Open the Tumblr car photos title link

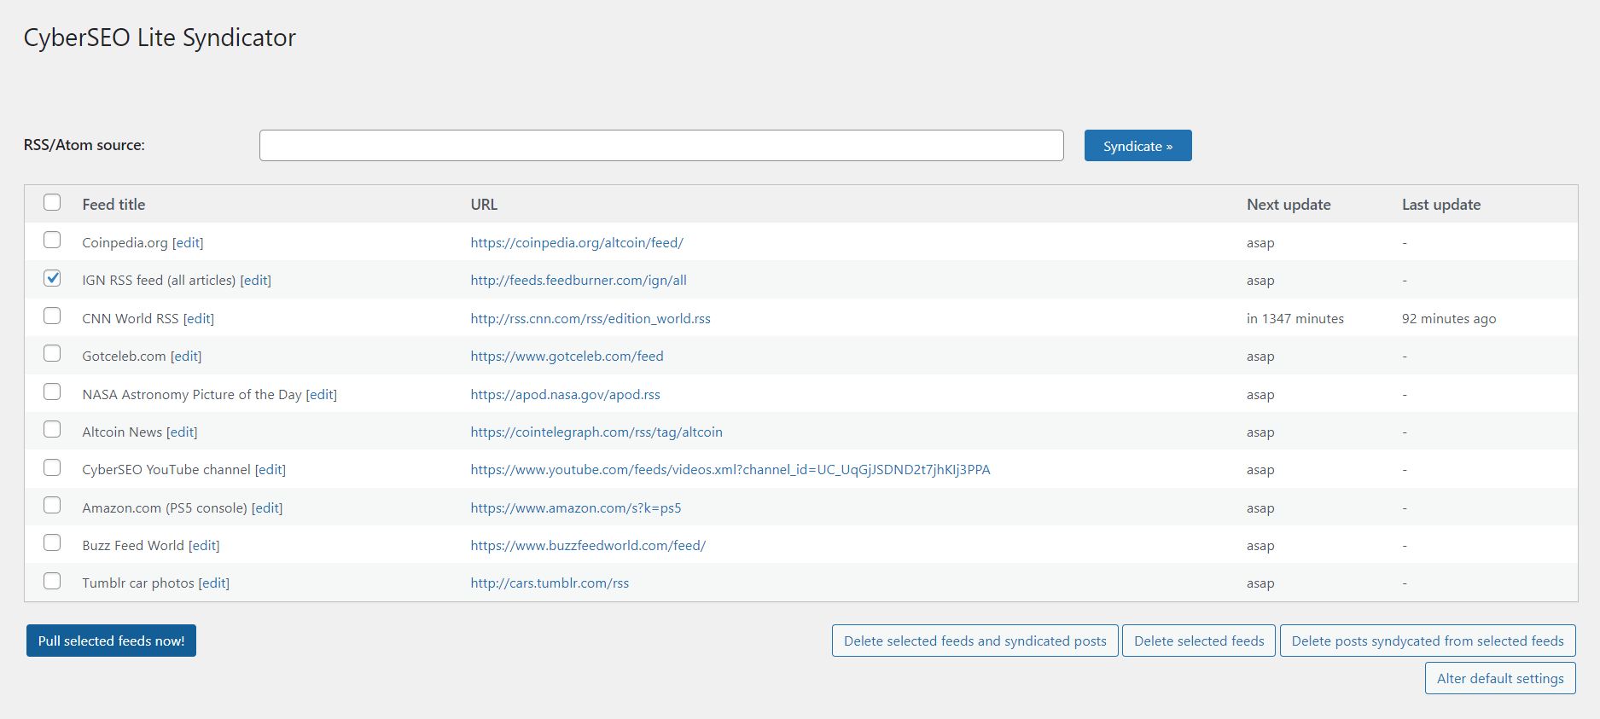(138, 583)
